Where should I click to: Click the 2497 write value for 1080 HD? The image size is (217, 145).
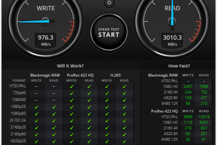point(188,87)
